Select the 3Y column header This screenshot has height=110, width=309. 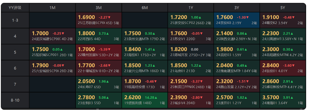[237, 8]
